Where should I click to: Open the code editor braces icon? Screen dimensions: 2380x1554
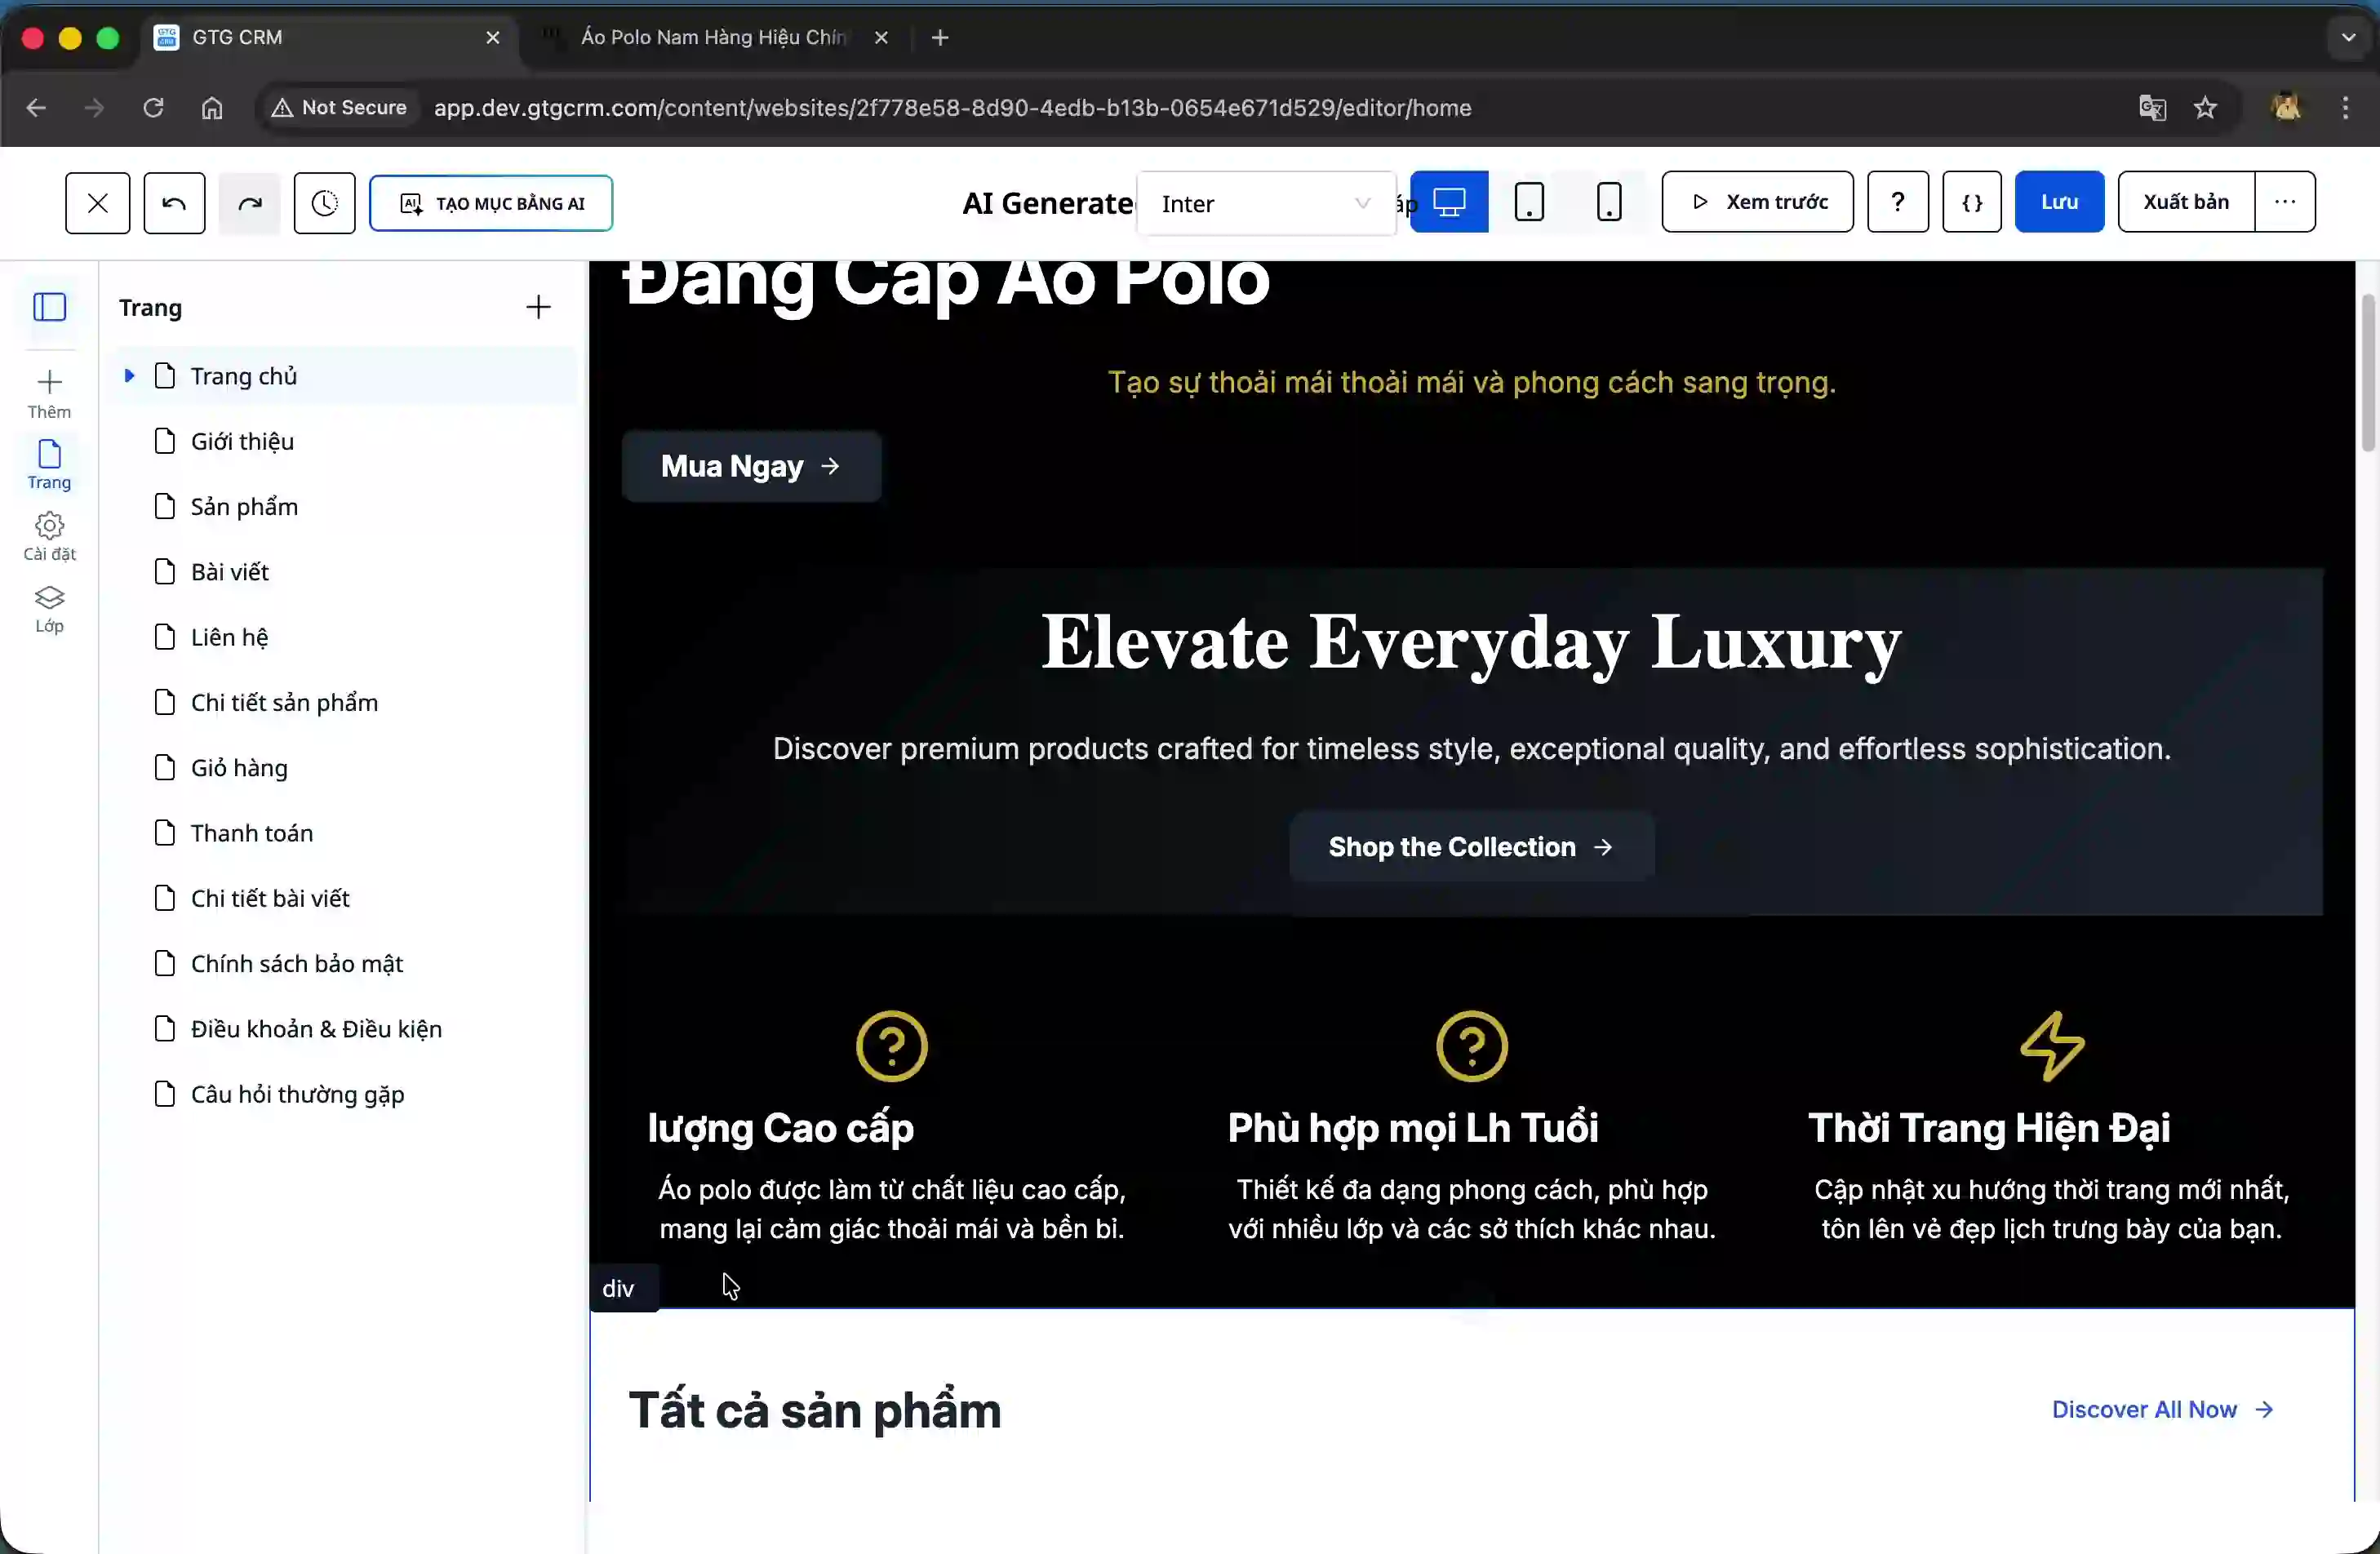[1971, 202]
